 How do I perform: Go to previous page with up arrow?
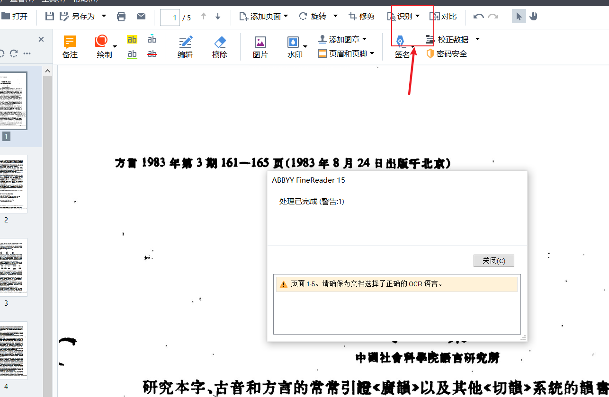204,17
